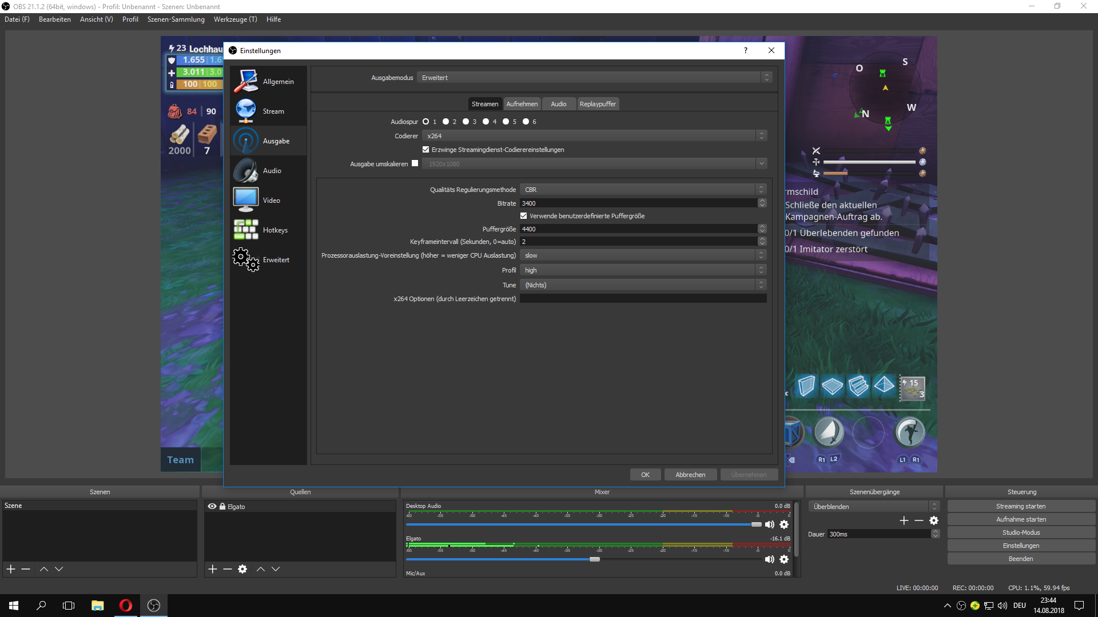Add a new source with plus icon
Image resolution: width=1098 pixels, height=617 pixels.
point(213,569)
